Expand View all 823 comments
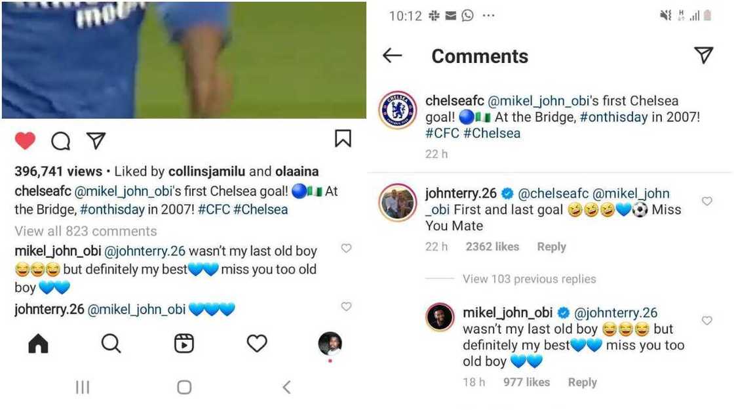 pyautogui.click(x=86, y=231)
